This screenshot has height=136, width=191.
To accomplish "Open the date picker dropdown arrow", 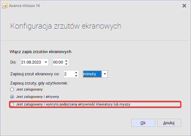I will [x=46, y=62].
